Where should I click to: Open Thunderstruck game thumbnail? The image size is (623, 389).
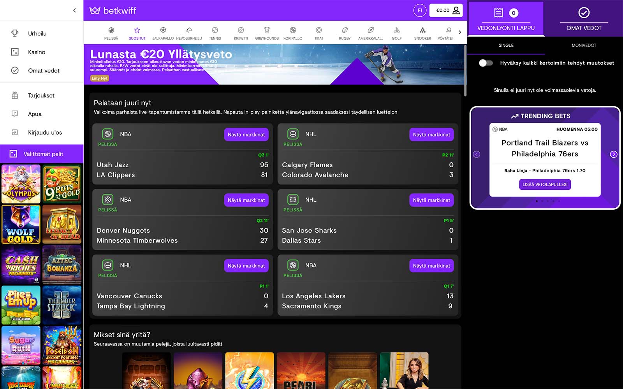(x=62, y=305)
